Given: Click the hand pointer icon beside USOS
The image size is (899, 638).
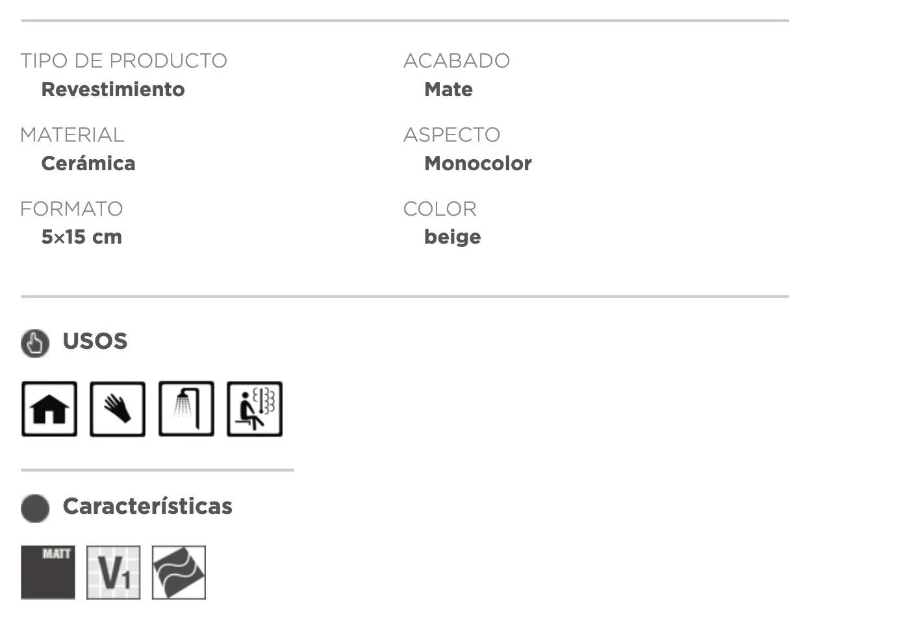Looking at the screenshot, I should pyautogui.click(x=35, y=343).
